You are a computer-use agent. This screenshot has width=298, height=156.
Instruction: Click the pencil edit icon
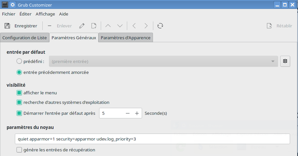[x=82, y=26]
